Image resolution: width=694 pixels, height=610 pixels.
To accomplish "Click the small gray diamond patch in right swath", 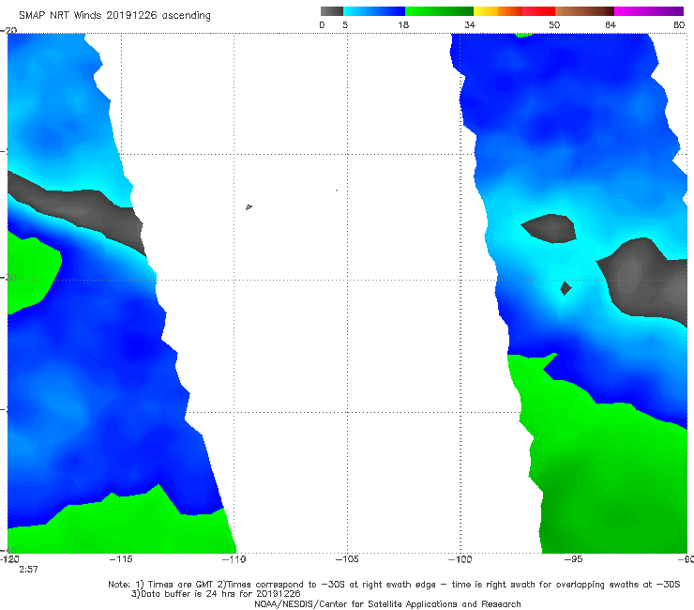I will (566, 288).
